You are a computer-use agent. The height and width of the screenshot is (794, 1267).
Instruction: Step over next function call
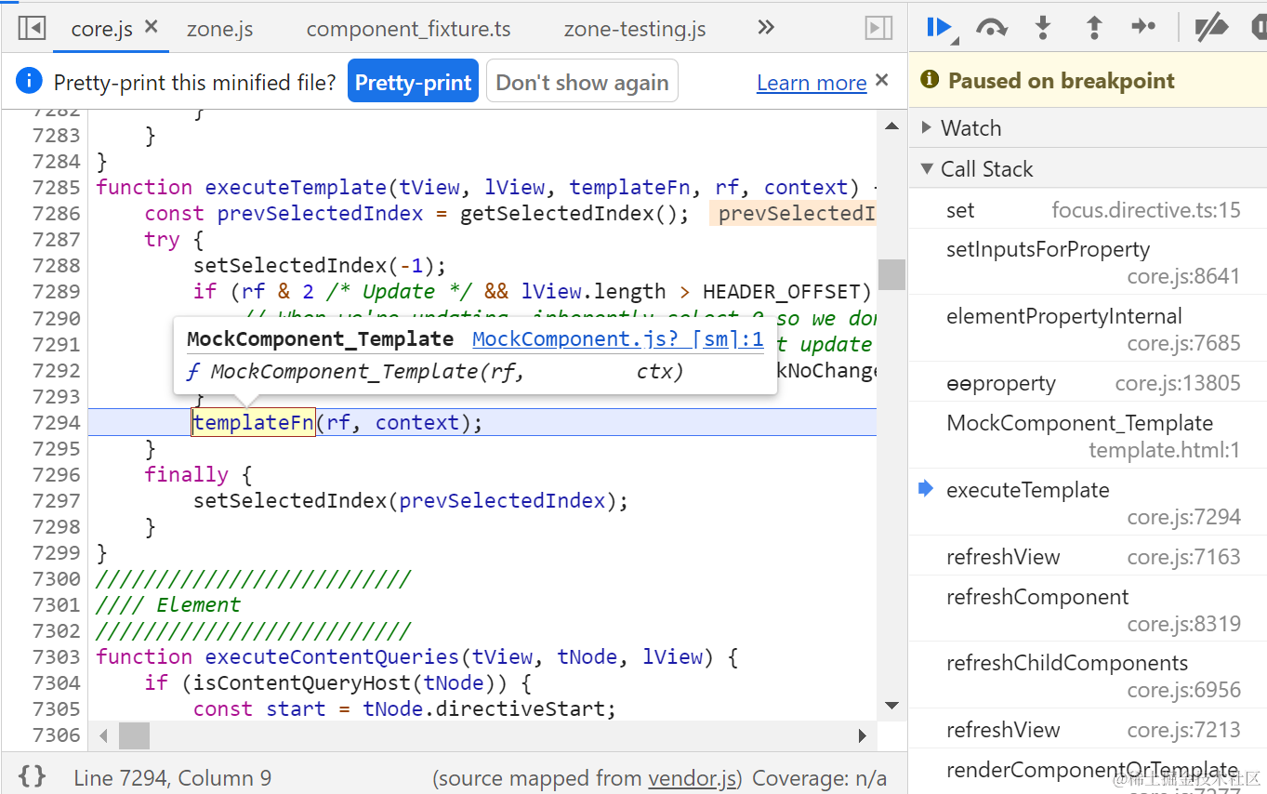tap(992, 28)
